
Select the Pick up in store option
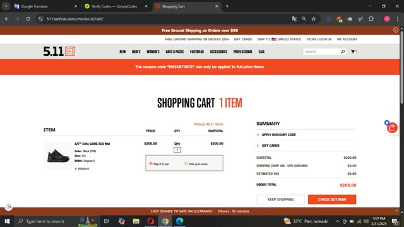click(186, 163)
